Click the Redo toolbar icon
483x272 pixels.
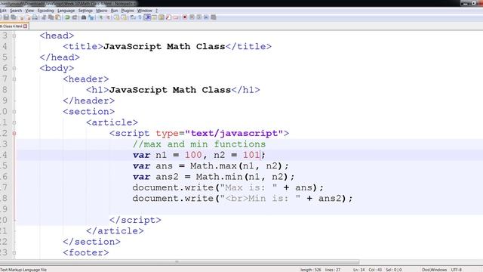(x=74, y=17)
